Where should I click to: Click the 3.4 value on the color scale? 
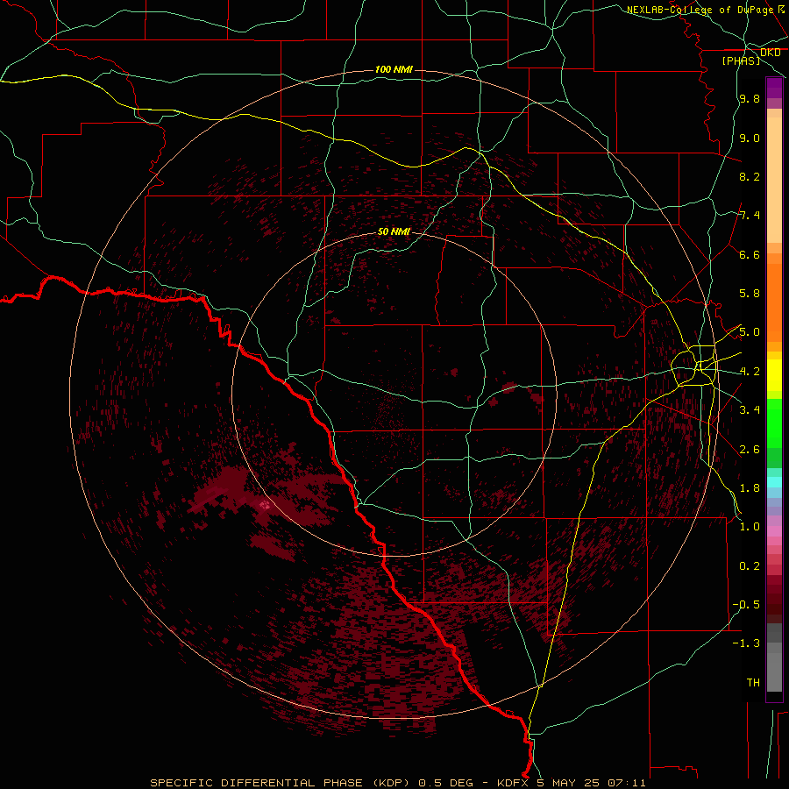[750, 410]
